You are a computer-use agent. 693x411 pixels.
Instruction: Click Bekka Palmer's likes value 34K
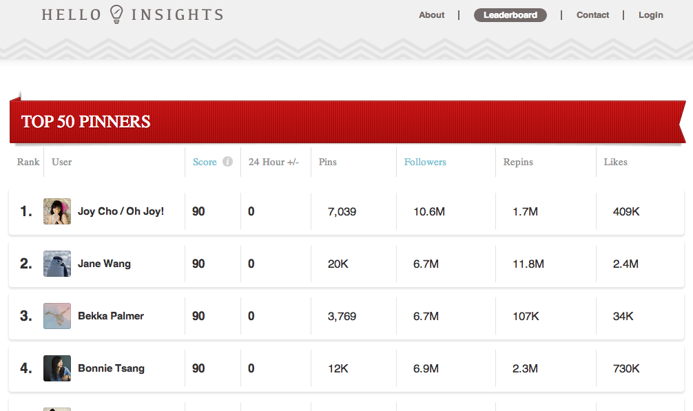tap(623, 316)
